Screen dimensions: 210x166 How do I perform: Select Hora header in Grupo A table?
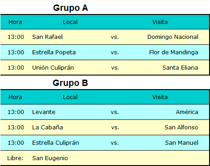(x=15, y=22)
